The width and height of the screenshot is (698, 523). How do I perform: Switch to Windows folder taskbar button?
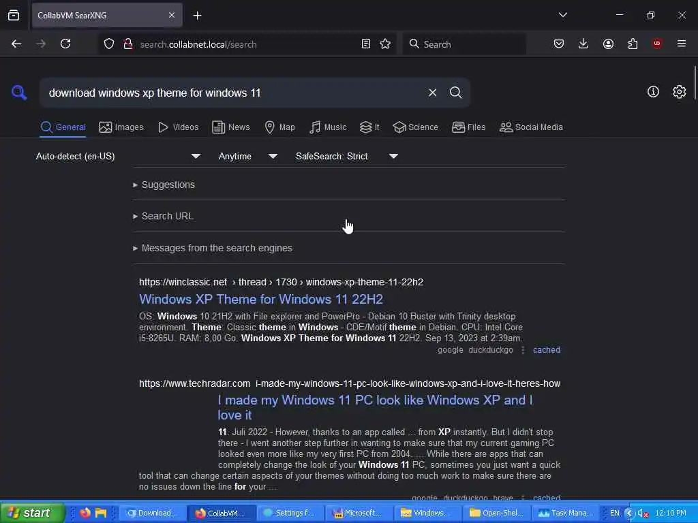pos(427,513)
